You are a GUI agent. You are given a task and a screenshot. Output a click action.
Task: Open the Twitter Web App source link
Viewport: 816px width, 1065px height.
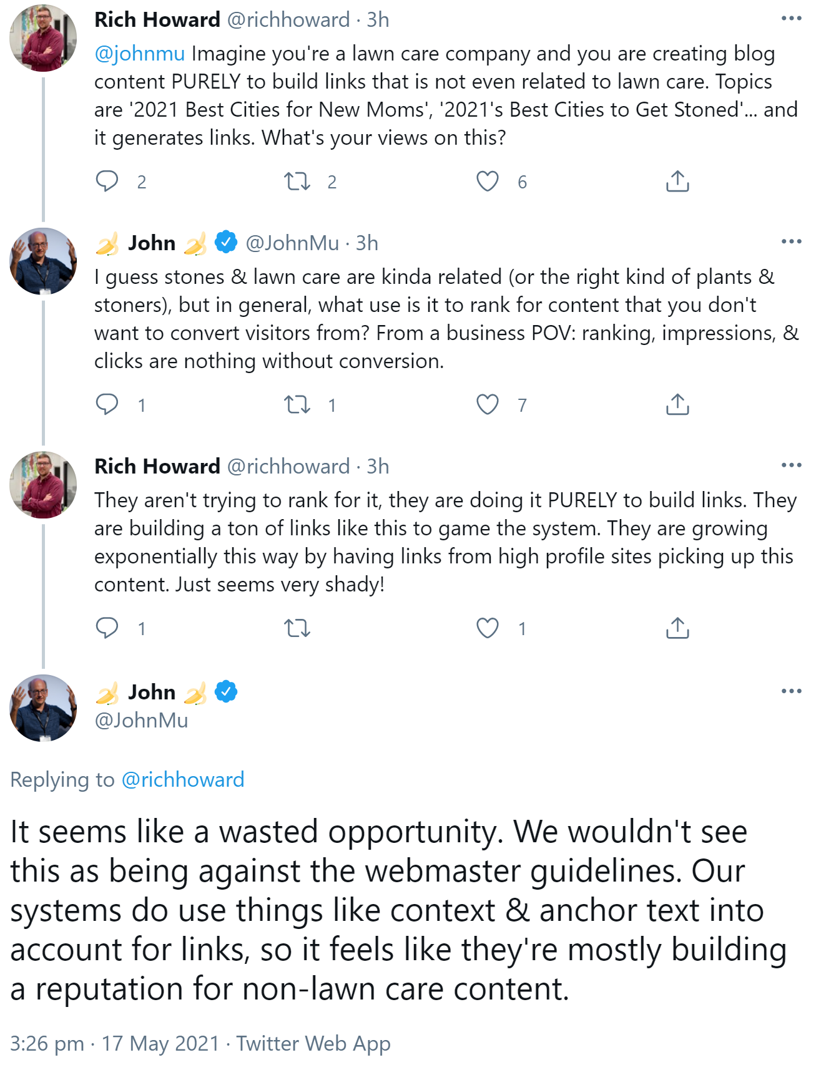313,1043
